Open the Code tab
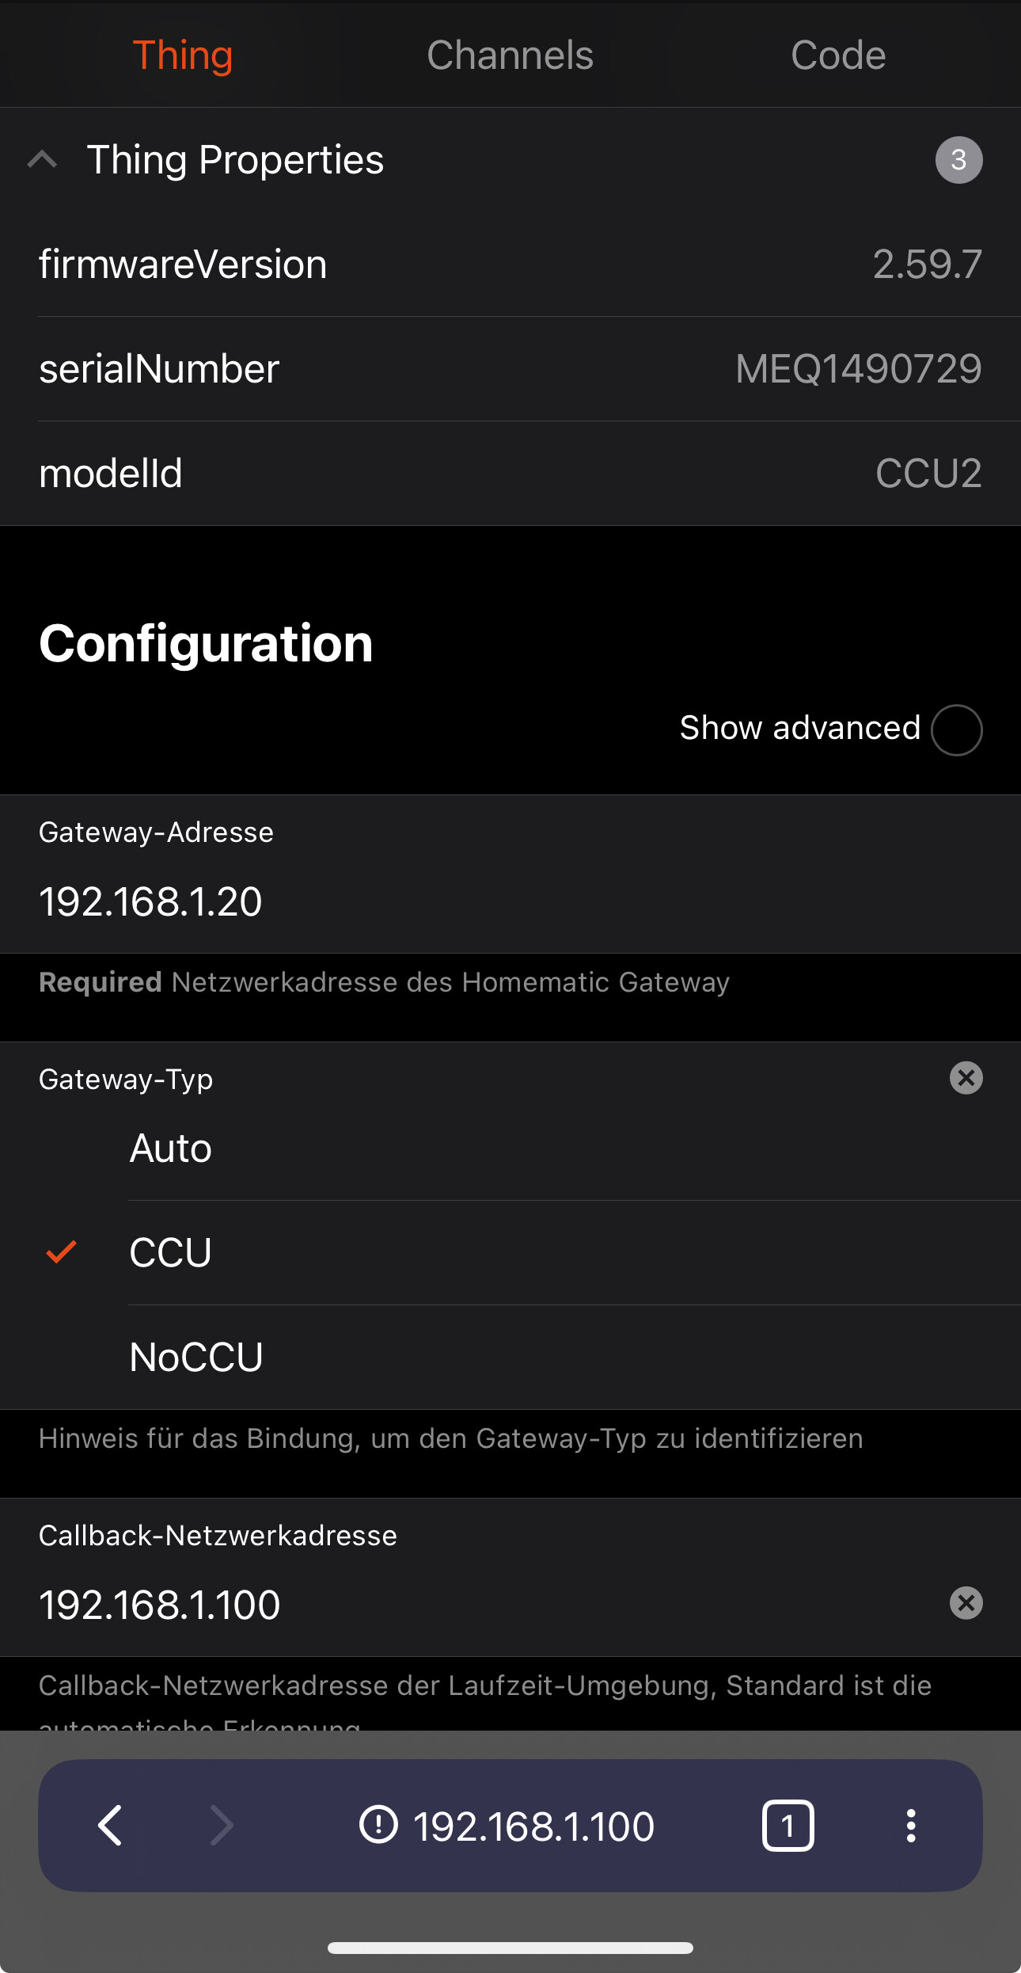The image size is (1021, 1973). pyautogui.click(x=837, y=55)
